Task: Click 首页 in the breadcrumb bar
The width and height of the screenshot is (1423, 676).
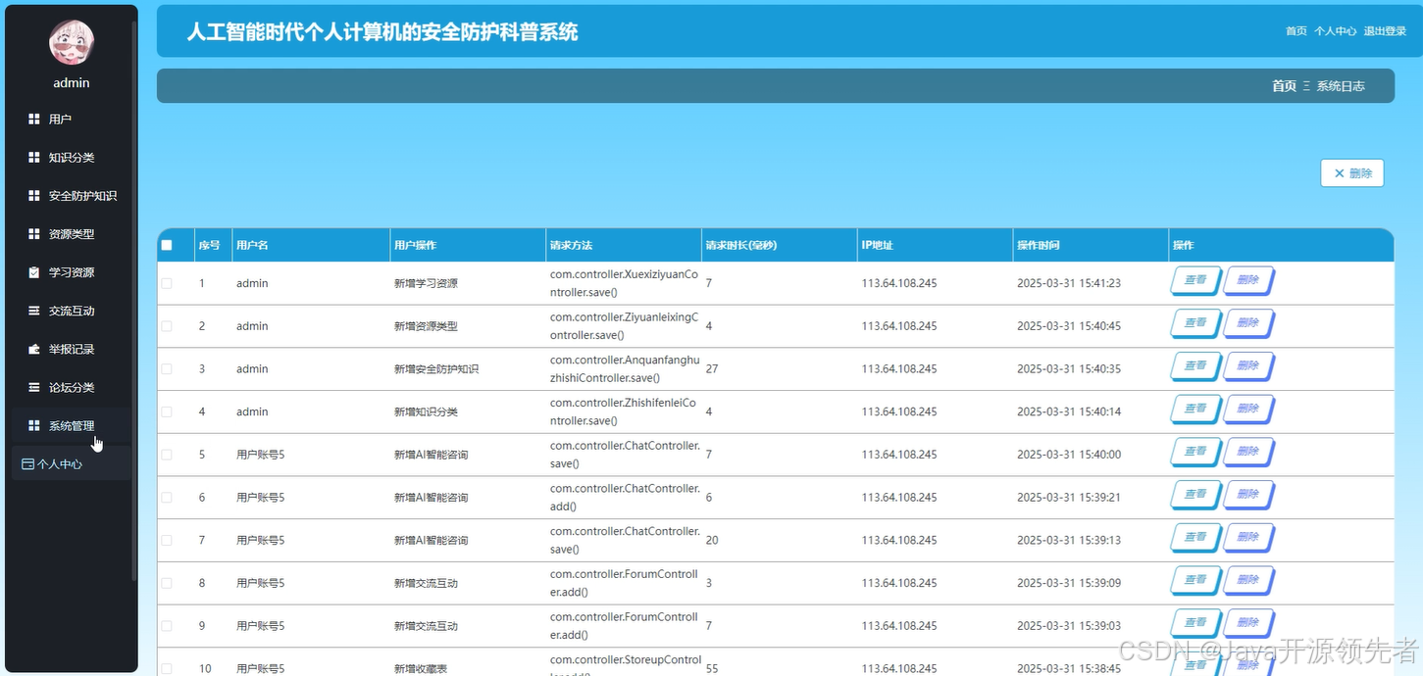Action: (x=1284, y=86)
